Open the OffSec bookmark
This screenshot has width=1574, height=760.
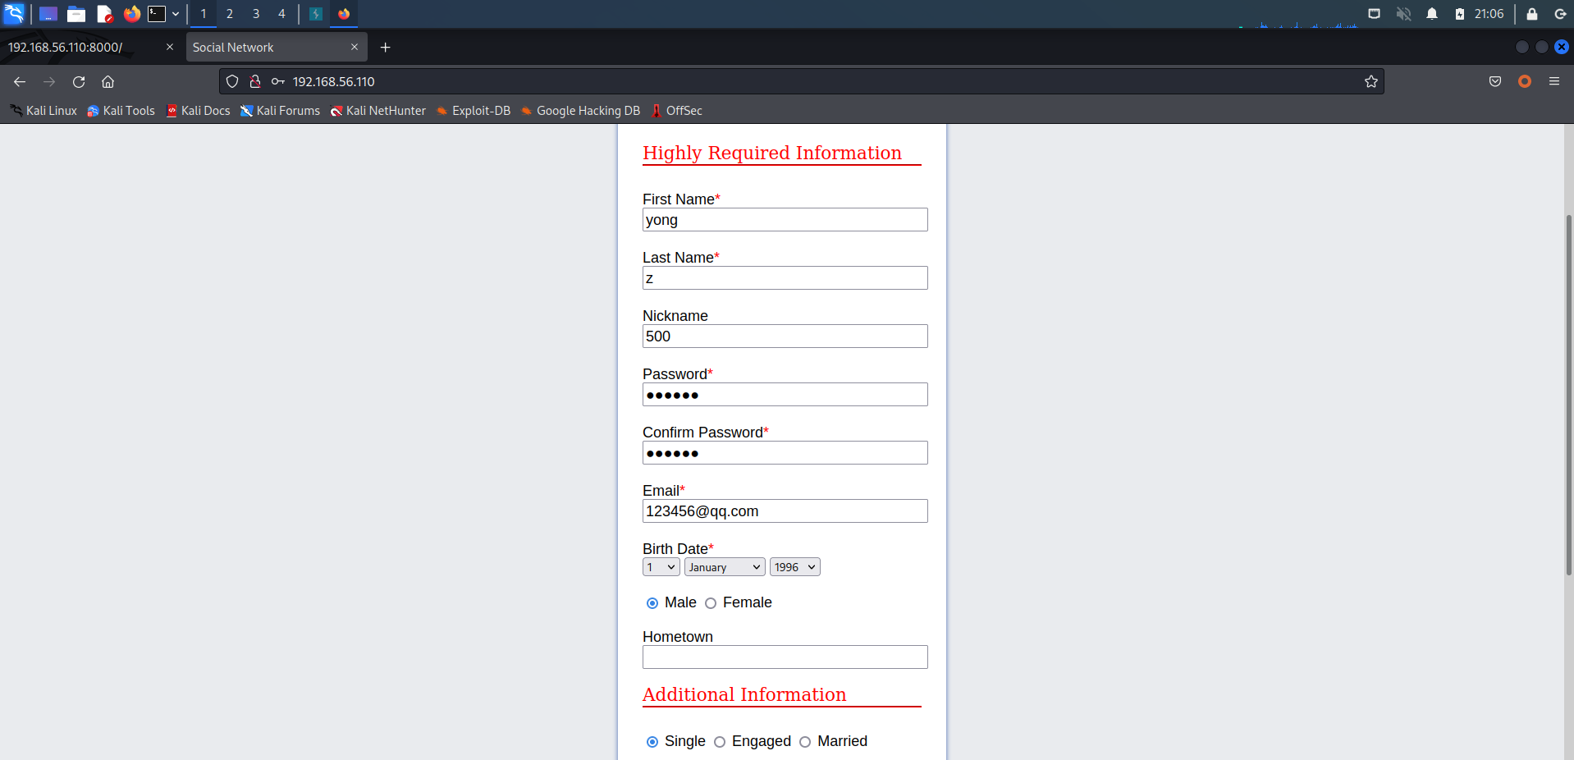coord(676,111)
